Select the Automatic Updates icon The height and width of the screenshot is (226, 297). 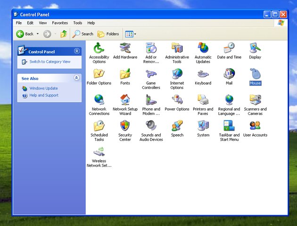coord(203,48)
